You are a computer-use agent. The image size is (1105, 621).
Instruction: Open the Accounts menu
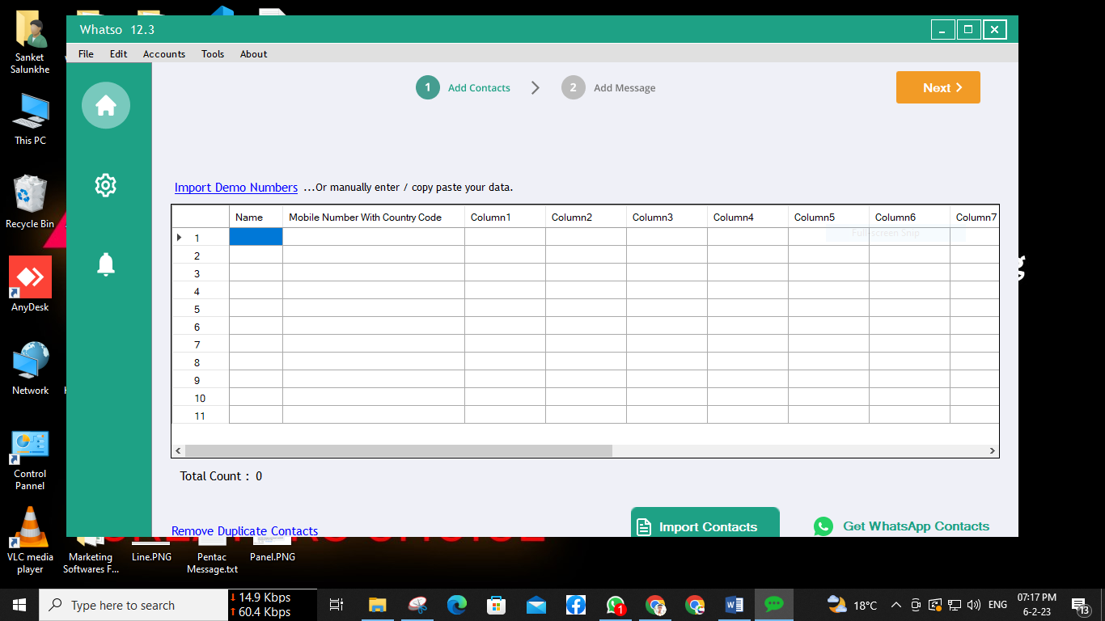click(x=164, y=54)
